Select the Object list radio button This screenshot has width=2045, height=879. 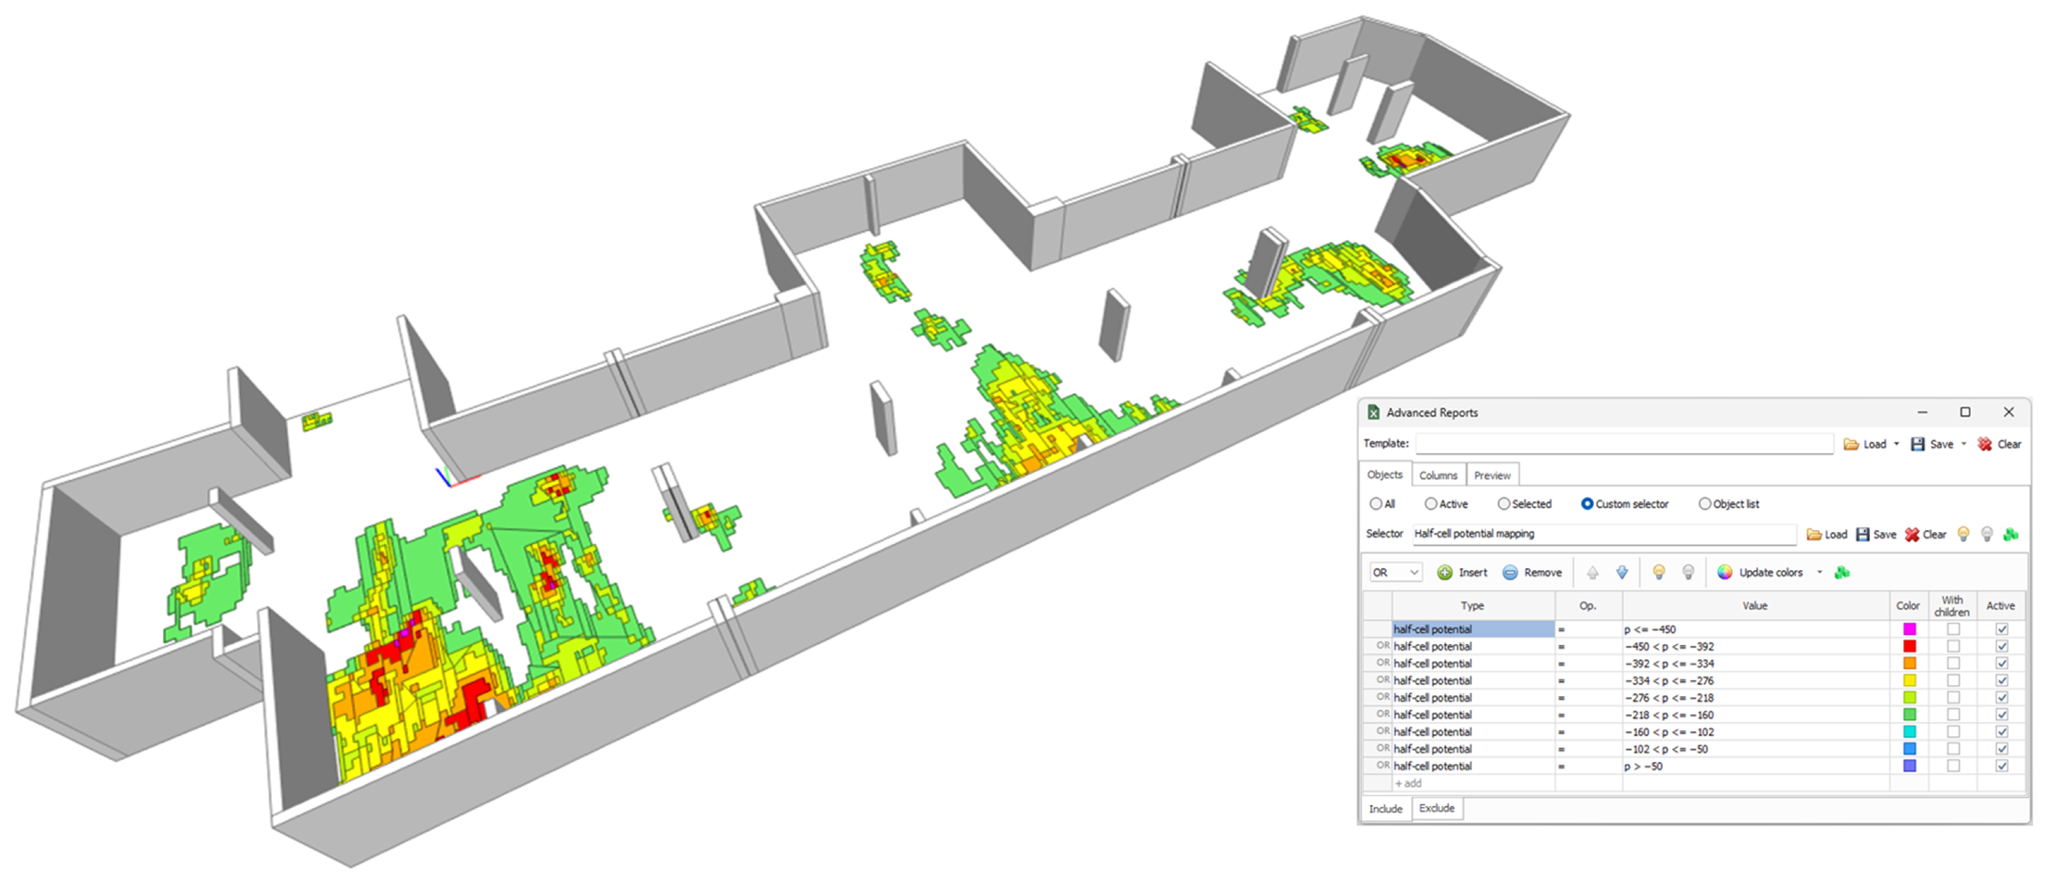coord(1704,504)
